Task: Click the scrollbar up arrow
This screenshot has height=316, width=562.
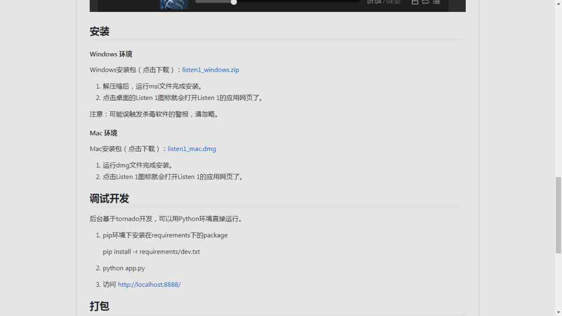Action: click(558, 3)
